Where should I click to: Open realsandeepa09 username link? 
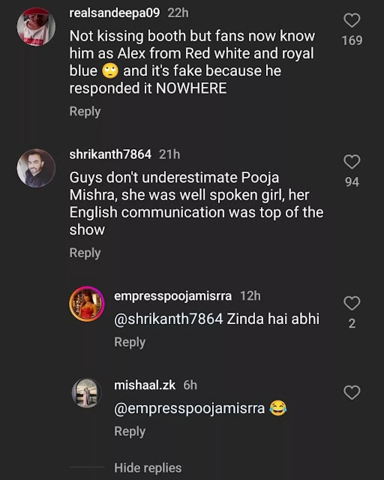pos(115,13)
